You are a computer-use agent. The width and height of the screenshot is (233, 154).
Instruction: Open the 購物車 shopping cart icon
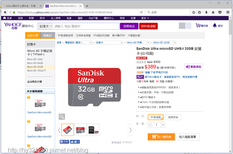tap(202, 26)
